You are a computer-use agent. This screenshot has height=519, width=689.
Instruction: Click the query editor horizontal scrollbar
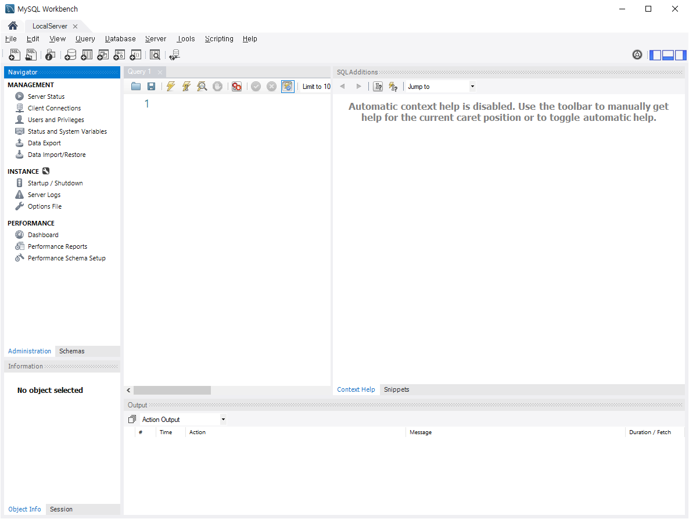pyautogui.click(x=172, y=390)
